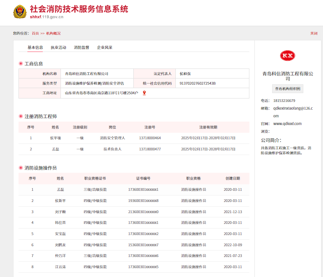The height and width of the screenshot is (277, 323).
Task: Click the 注册有效期 column header
Action: (208, 127)
